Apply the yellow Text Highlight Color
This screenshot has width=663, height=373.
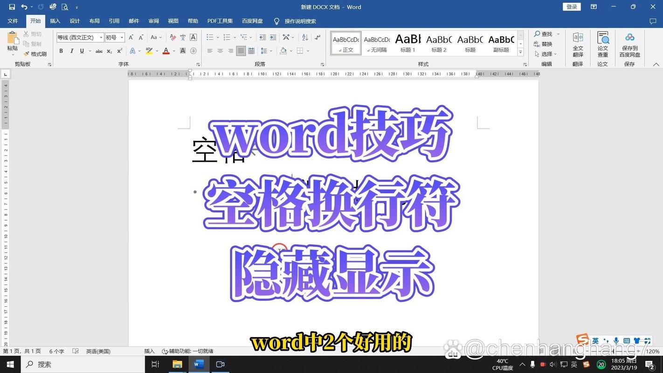point(149,51)
